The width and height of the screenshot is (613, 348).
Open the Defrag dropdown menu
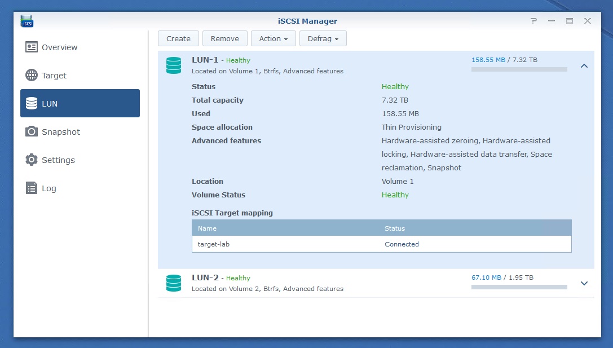(x=323, y=38)
